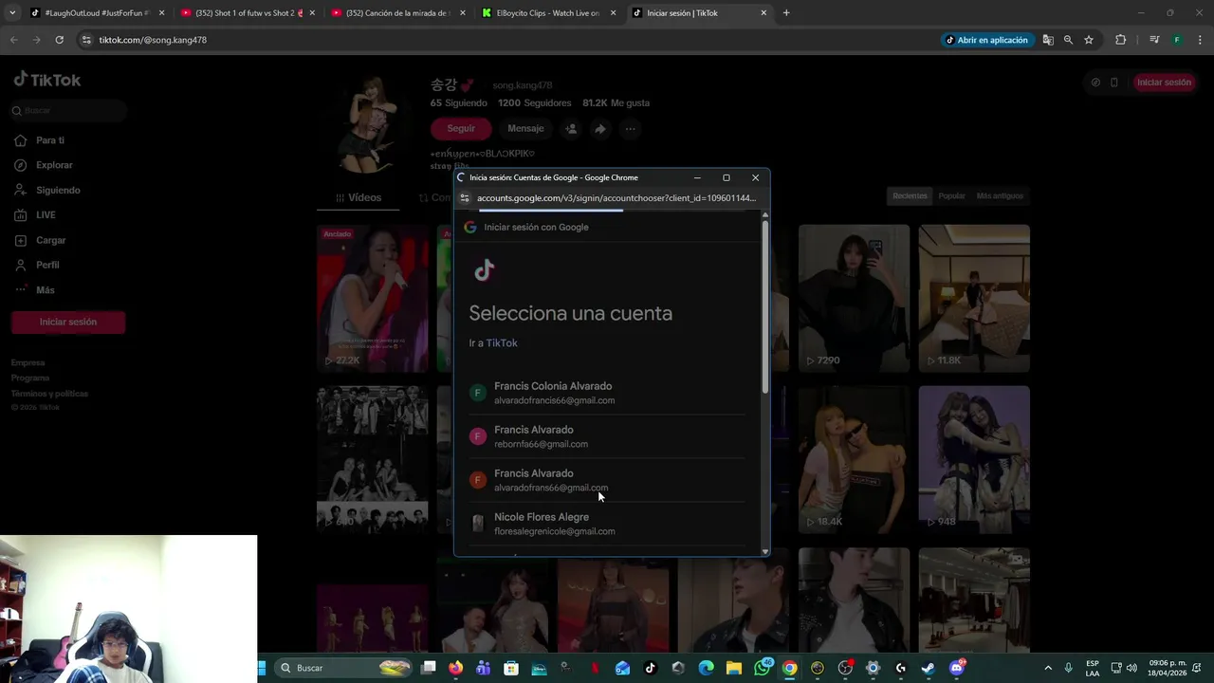Choose account Nicole Flores Alegre
This screenshot has width=1214, height=683.
607,524
